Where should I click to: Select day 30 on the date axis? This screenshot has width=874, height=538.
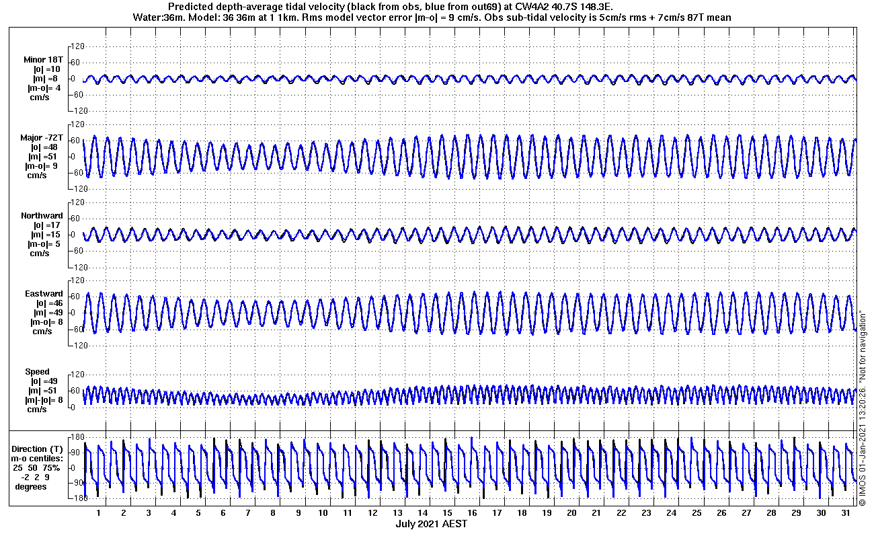pyautogui.click(x=820, y=512)
